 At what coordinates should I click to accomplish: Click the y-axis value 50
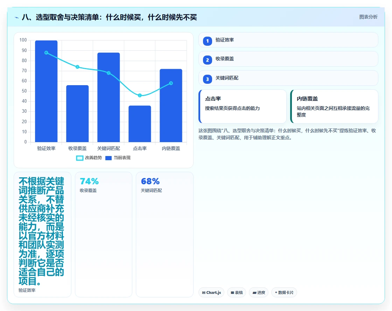pyautogui.click(x=24, y=91)
